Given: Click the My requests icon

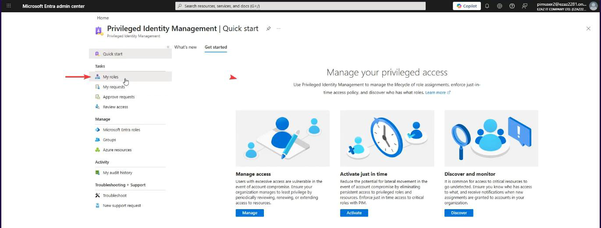Looking at the screenshot, I should pyautogui.click(x=97, y=87).
